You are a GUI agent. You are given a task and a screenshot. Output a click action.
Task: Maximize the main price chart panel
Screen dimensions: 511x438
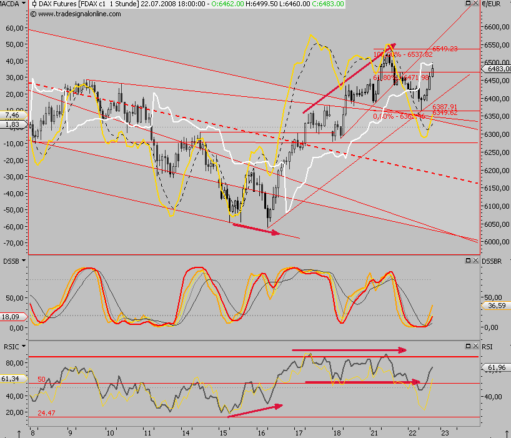coord(468,3)
